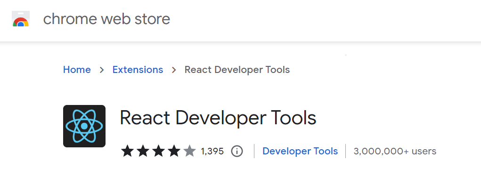Viewport: 481px width, 185px height.
Task: Click the 'React Developer Tools' breadcrumb text
Action: point(237,70)
